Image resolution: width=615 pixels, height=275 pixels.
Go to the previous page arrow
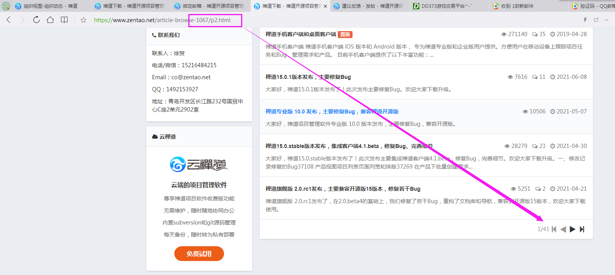[563, 229]
